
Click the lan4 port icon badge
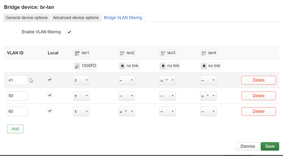coord(208,53)
